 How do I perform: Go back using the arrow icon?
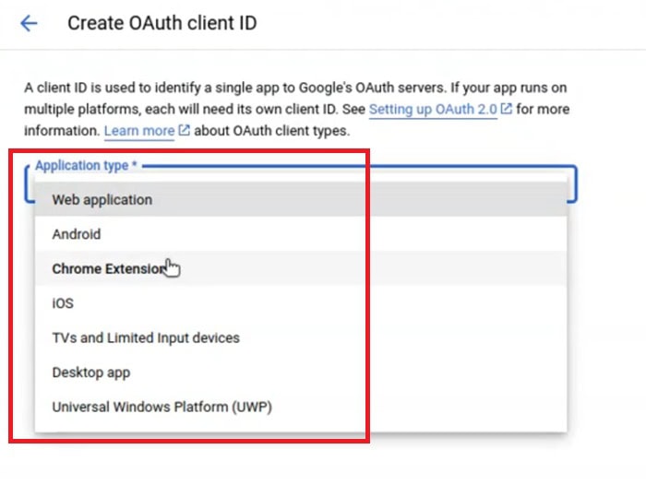[29, 23]
